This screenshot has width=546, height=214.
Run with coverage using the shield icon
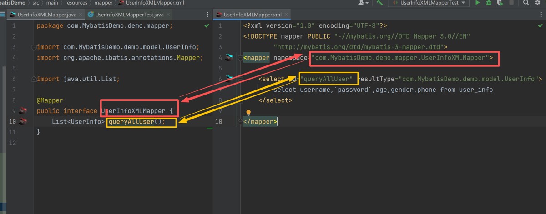[x=500, y=3]
